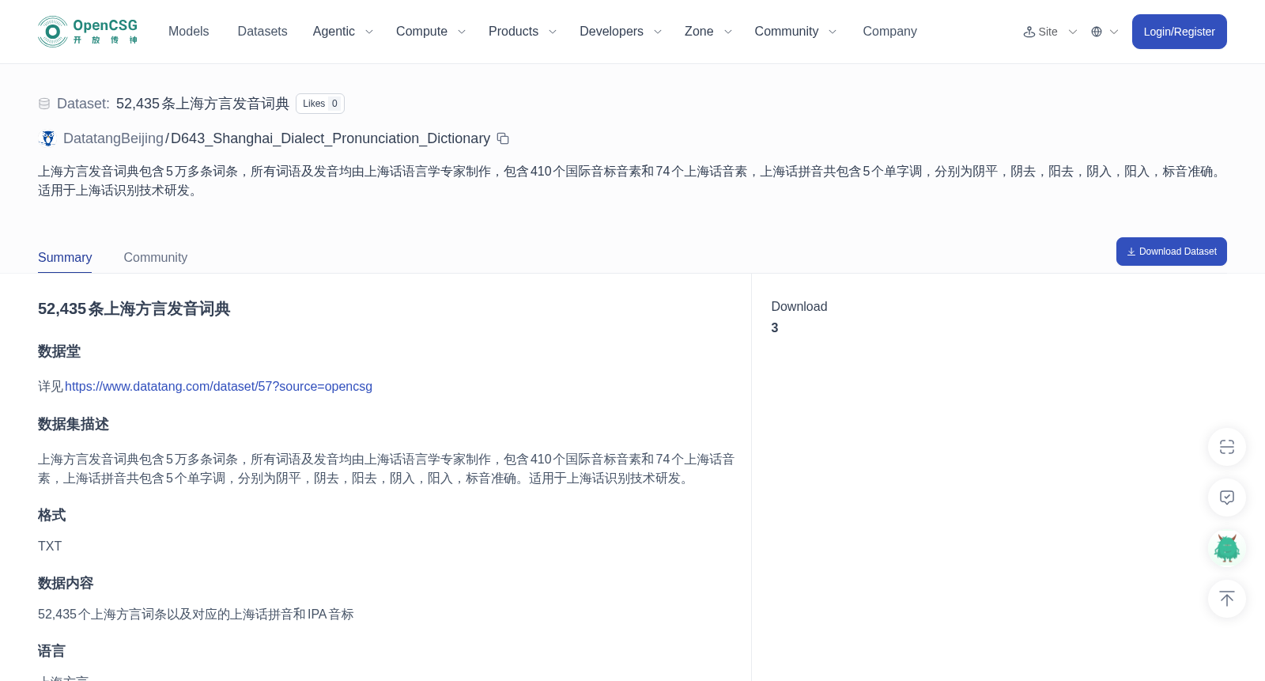Screen dimensions: 1265x681
Task: Click the dataset database icon
Action: pos(44,104)
